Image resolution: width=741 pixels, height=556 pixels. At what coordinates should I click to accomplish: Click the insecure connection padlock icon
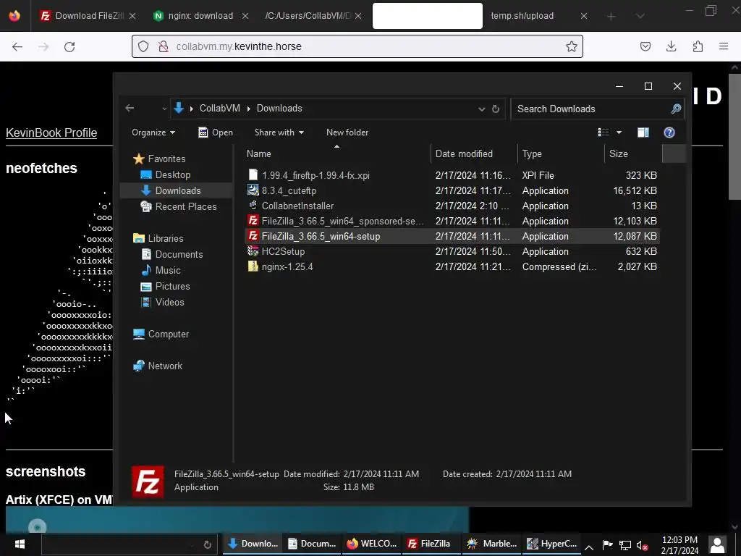click(x=164, y=46)
